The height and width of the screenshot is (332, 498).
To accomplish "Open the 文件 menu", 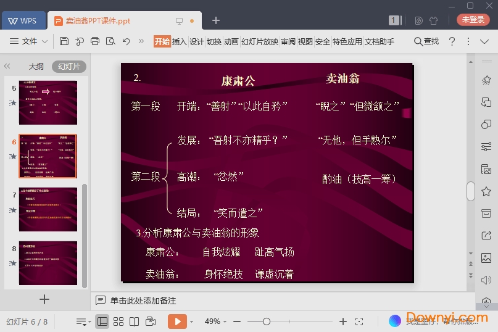I will 29,41.
